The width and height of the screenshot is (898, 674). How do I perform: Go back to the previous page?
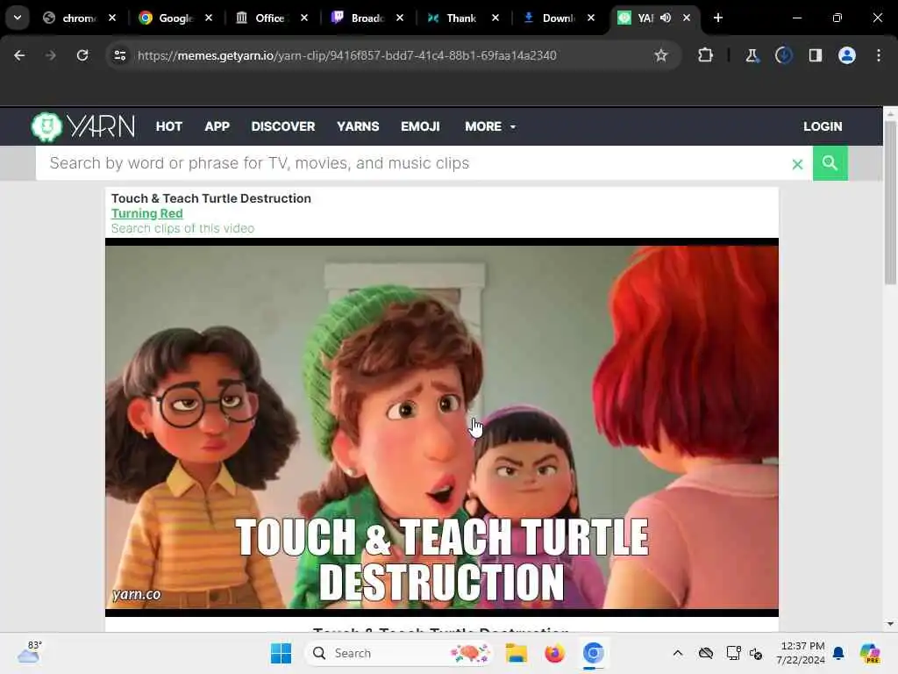[x=19, y=55]
